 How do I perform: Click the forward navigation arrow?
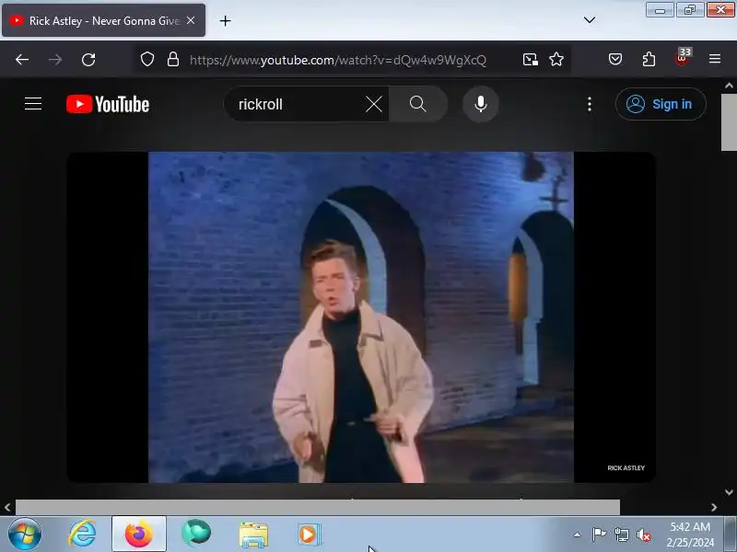tap(55, 60)
